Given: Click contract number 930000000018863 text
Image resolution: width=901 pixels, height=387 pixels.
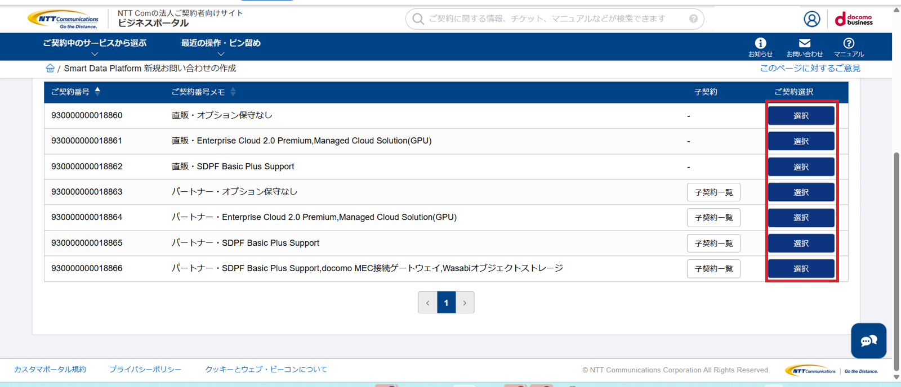Looking at the screenshot, I should click(x=87, y=192).
